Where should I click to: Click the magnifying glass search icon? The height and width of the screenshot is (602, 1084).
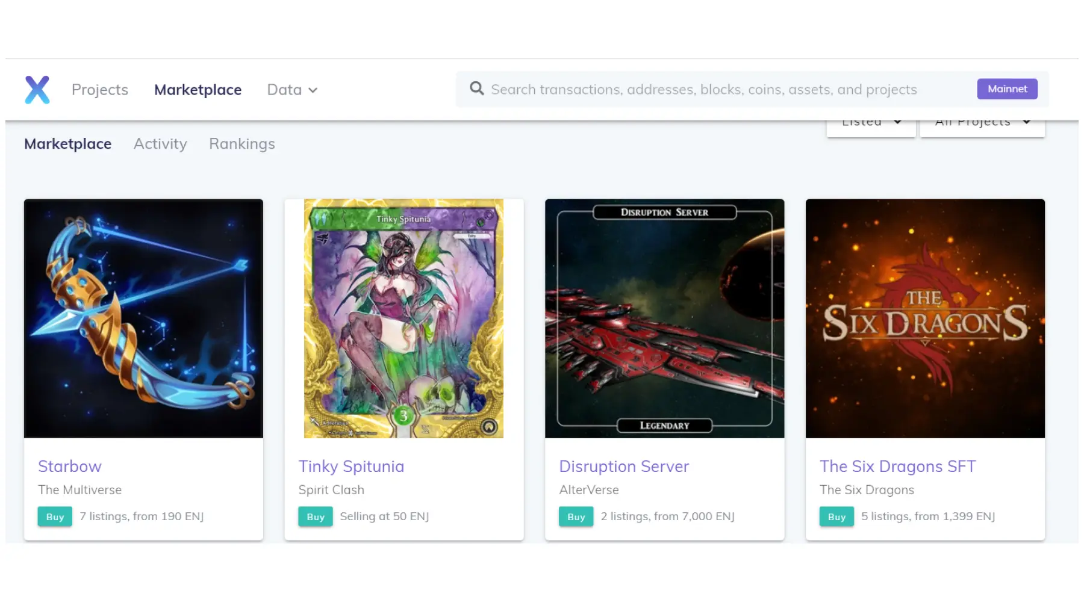pyautogui.click(x=476, y=89)
